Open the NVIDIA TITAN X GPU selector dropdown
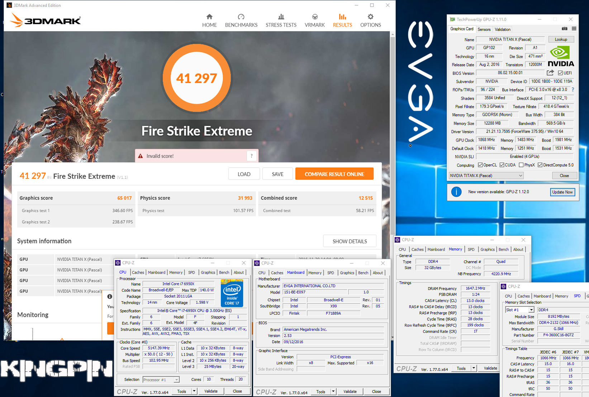 (x=486, y=176)
